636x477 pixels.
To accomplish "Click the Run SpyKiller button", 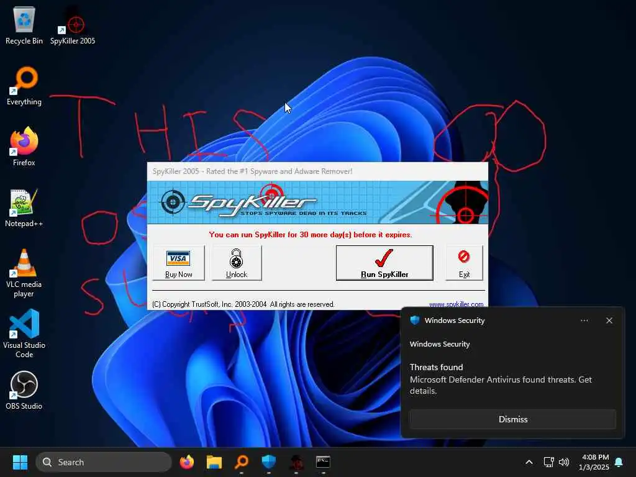I will point(384,263).
